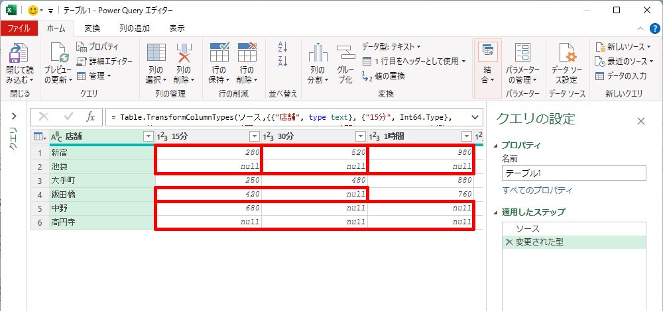The width and height of the screenshot is (663, 311).
Task: Click the Split Column (列の分割) icon
Action: coord(318,53)
